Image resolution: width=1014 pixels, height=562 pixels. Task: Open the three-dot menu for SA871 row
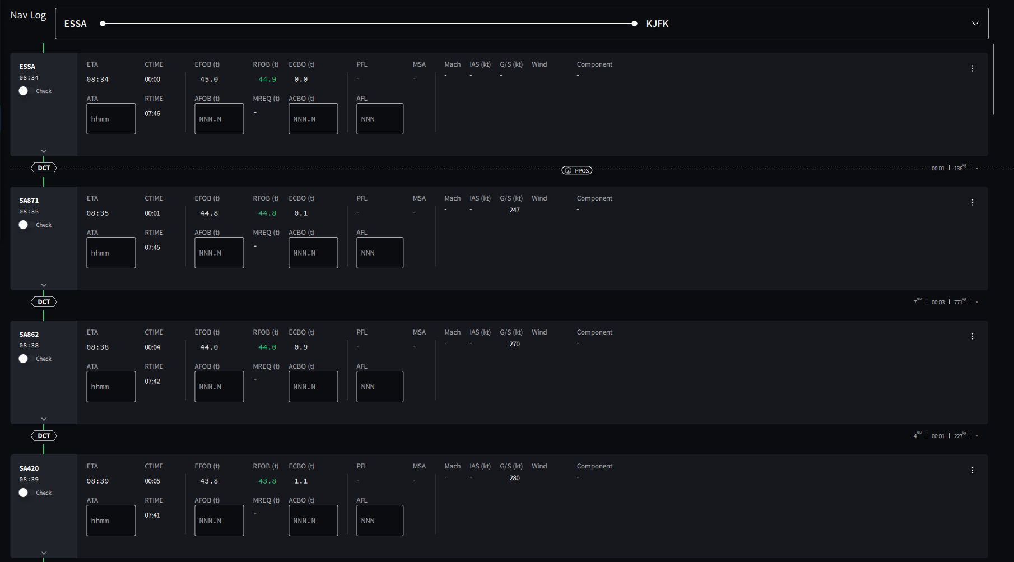[973, 202]
